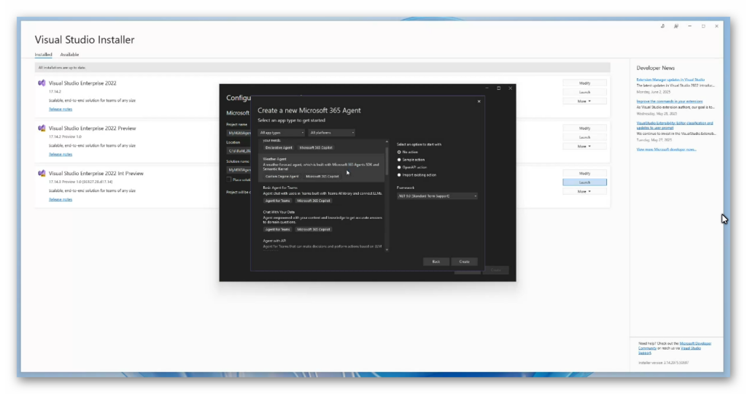Screen dimensions: 747x394
Task: Close the dark Configure project window
Action: 510,88
